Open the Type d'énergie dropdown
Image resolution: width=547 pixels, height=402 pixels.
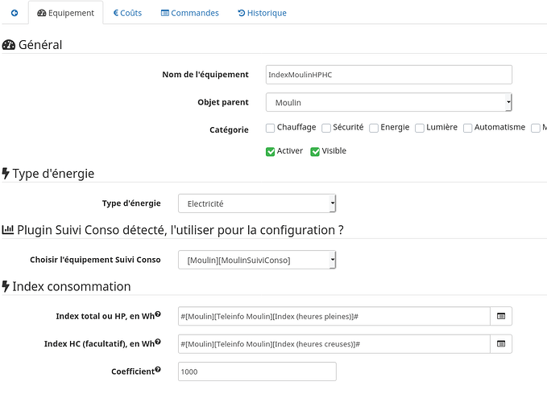pos(257,203)
